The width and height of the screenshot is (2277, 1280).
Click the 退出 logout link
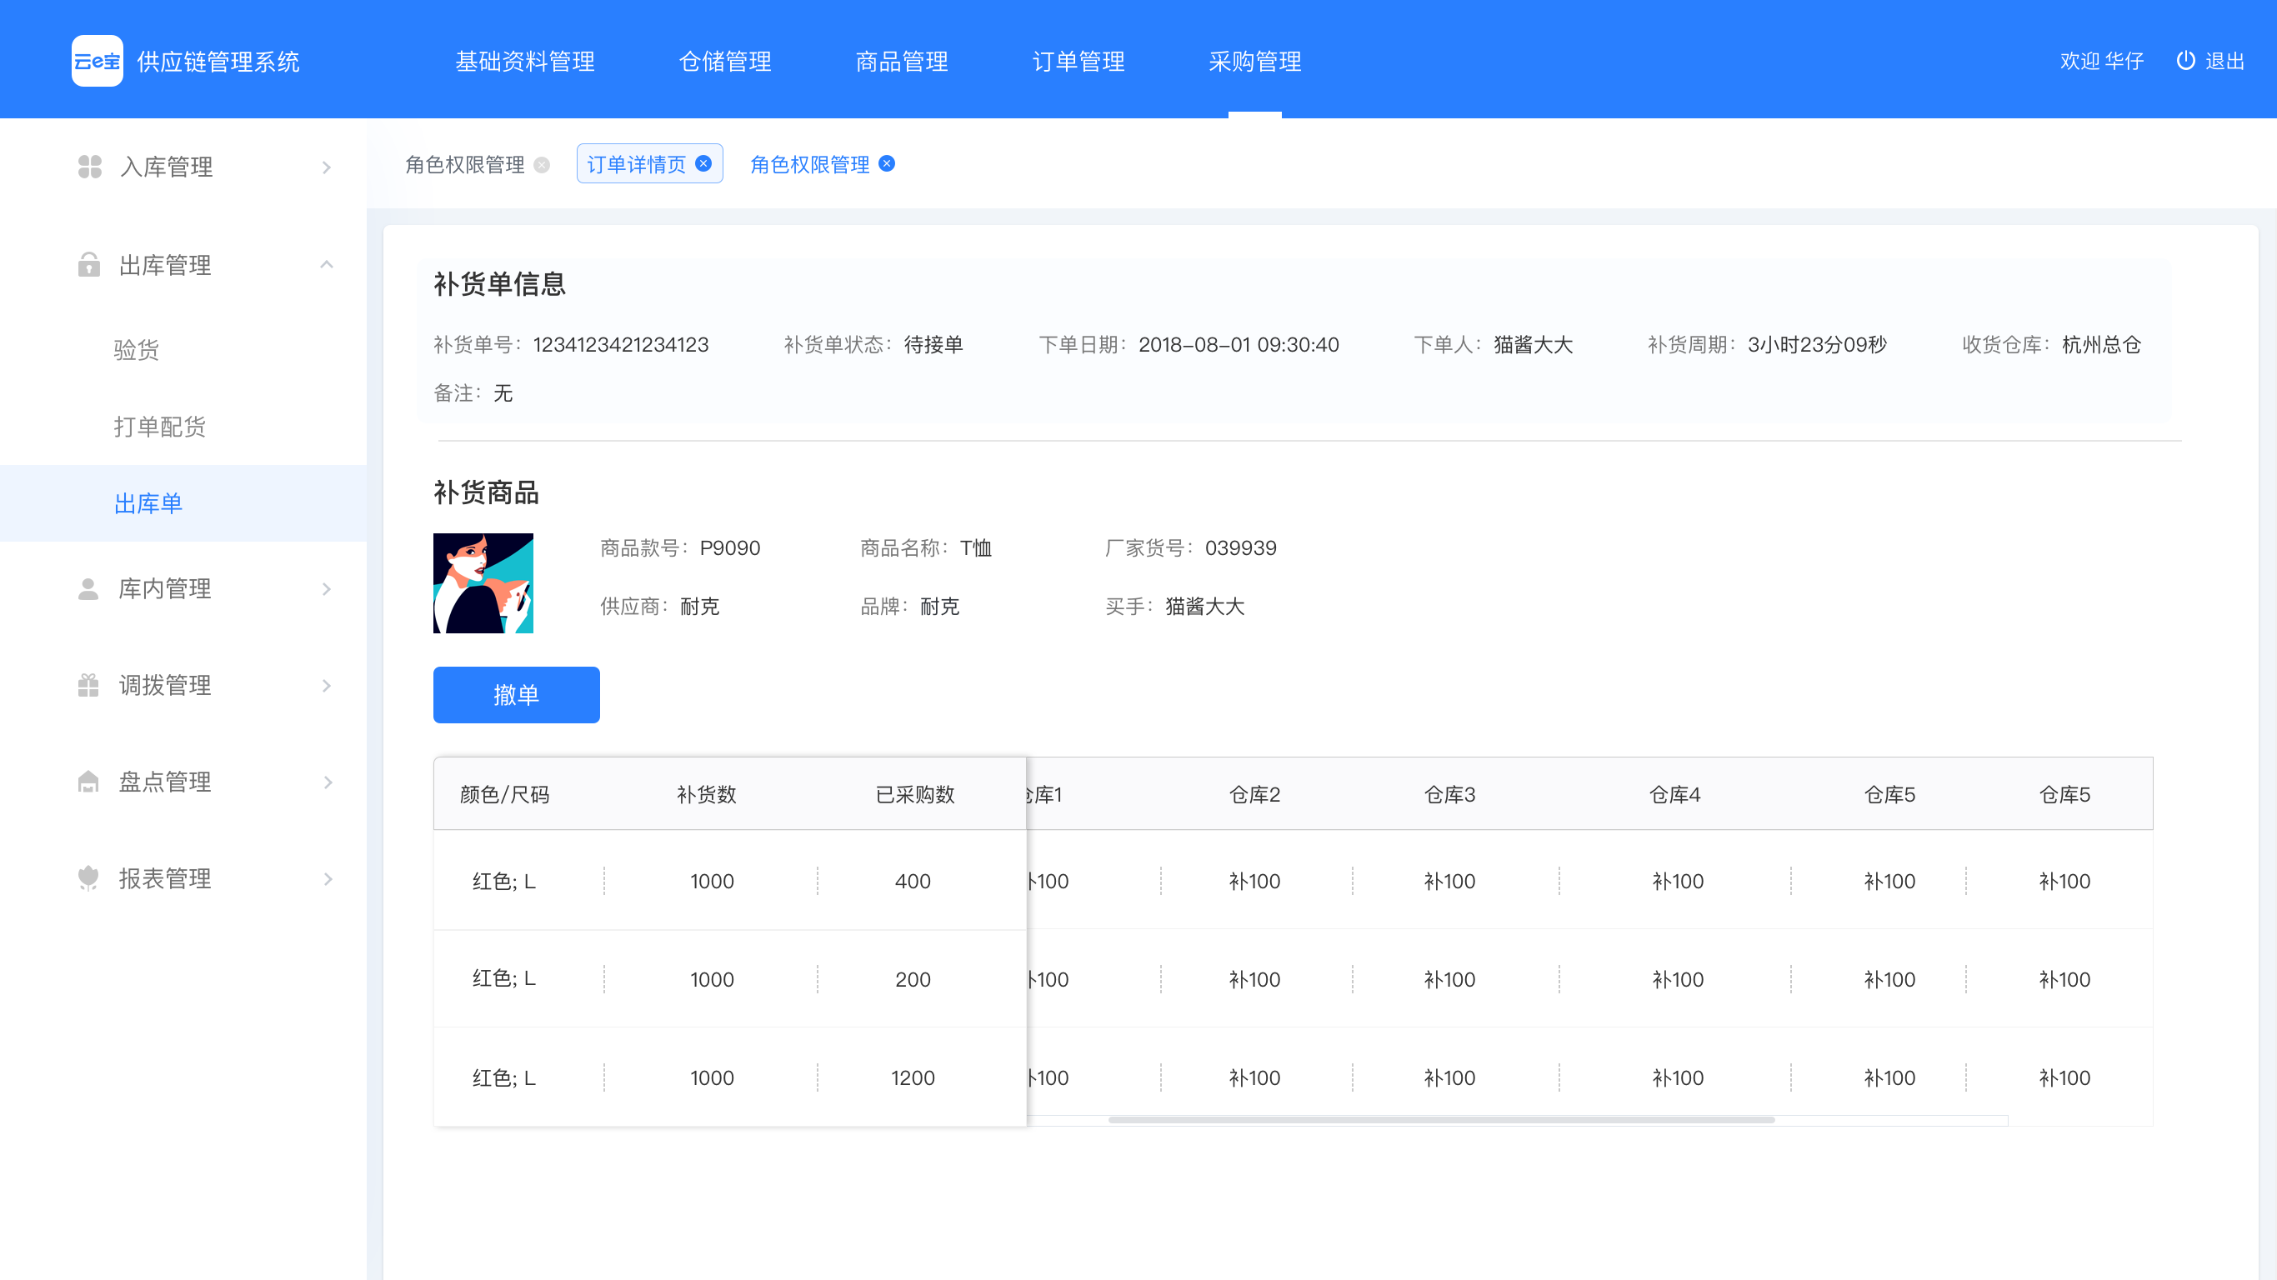pos(2224,61)
